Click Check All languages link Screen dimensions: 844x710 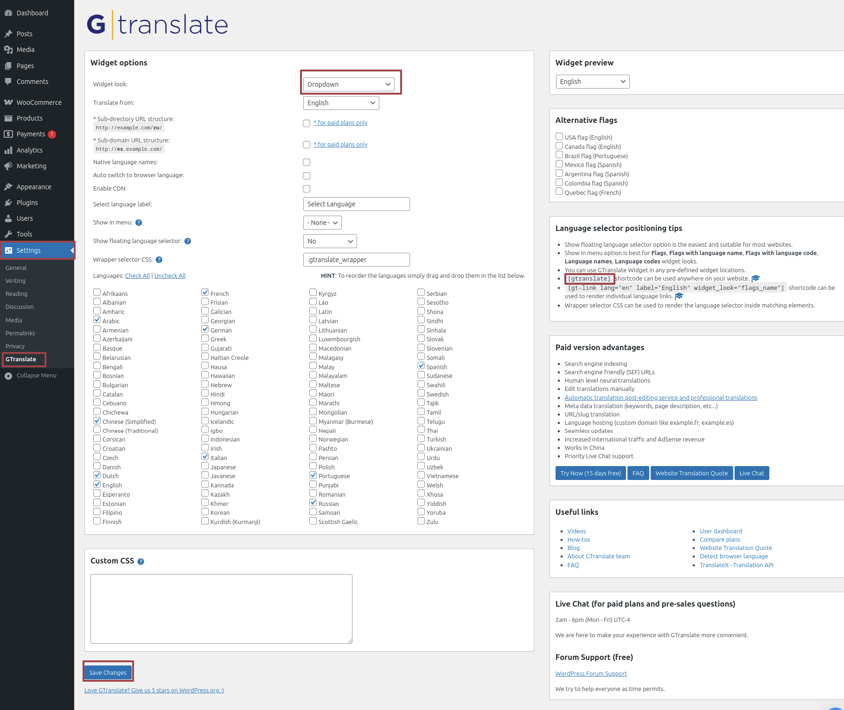(x=138, y=276)
